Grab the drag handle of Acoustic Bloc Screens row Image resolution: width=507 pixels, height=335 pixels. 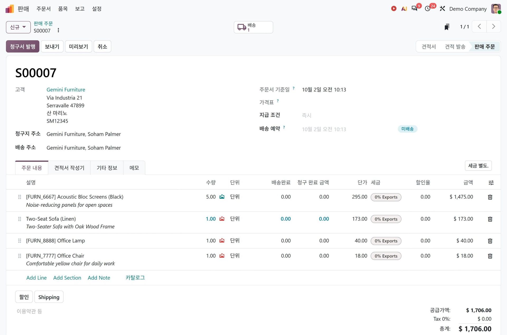point(20,197)
